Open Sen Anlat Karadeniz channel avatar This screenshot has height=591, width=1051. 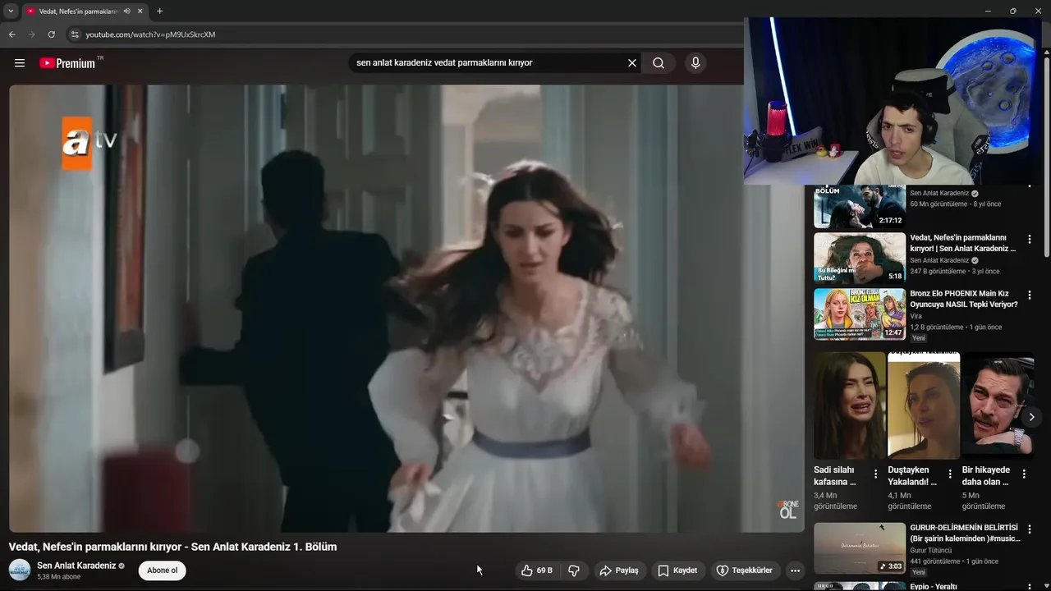[20, 570]
